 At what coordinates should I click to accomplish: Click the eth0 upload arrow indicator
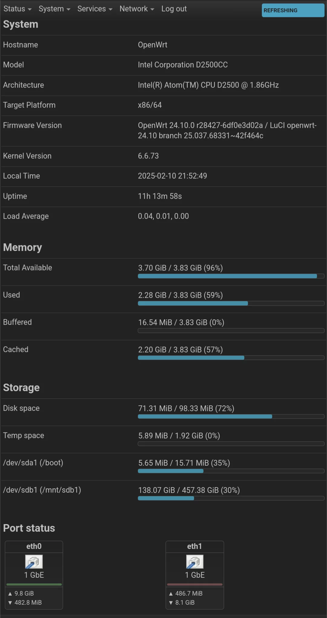coord(10,593)
